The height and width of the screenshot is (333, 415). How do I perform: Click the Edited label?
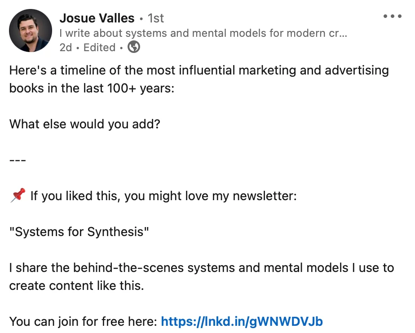click(x=100, y=48)
